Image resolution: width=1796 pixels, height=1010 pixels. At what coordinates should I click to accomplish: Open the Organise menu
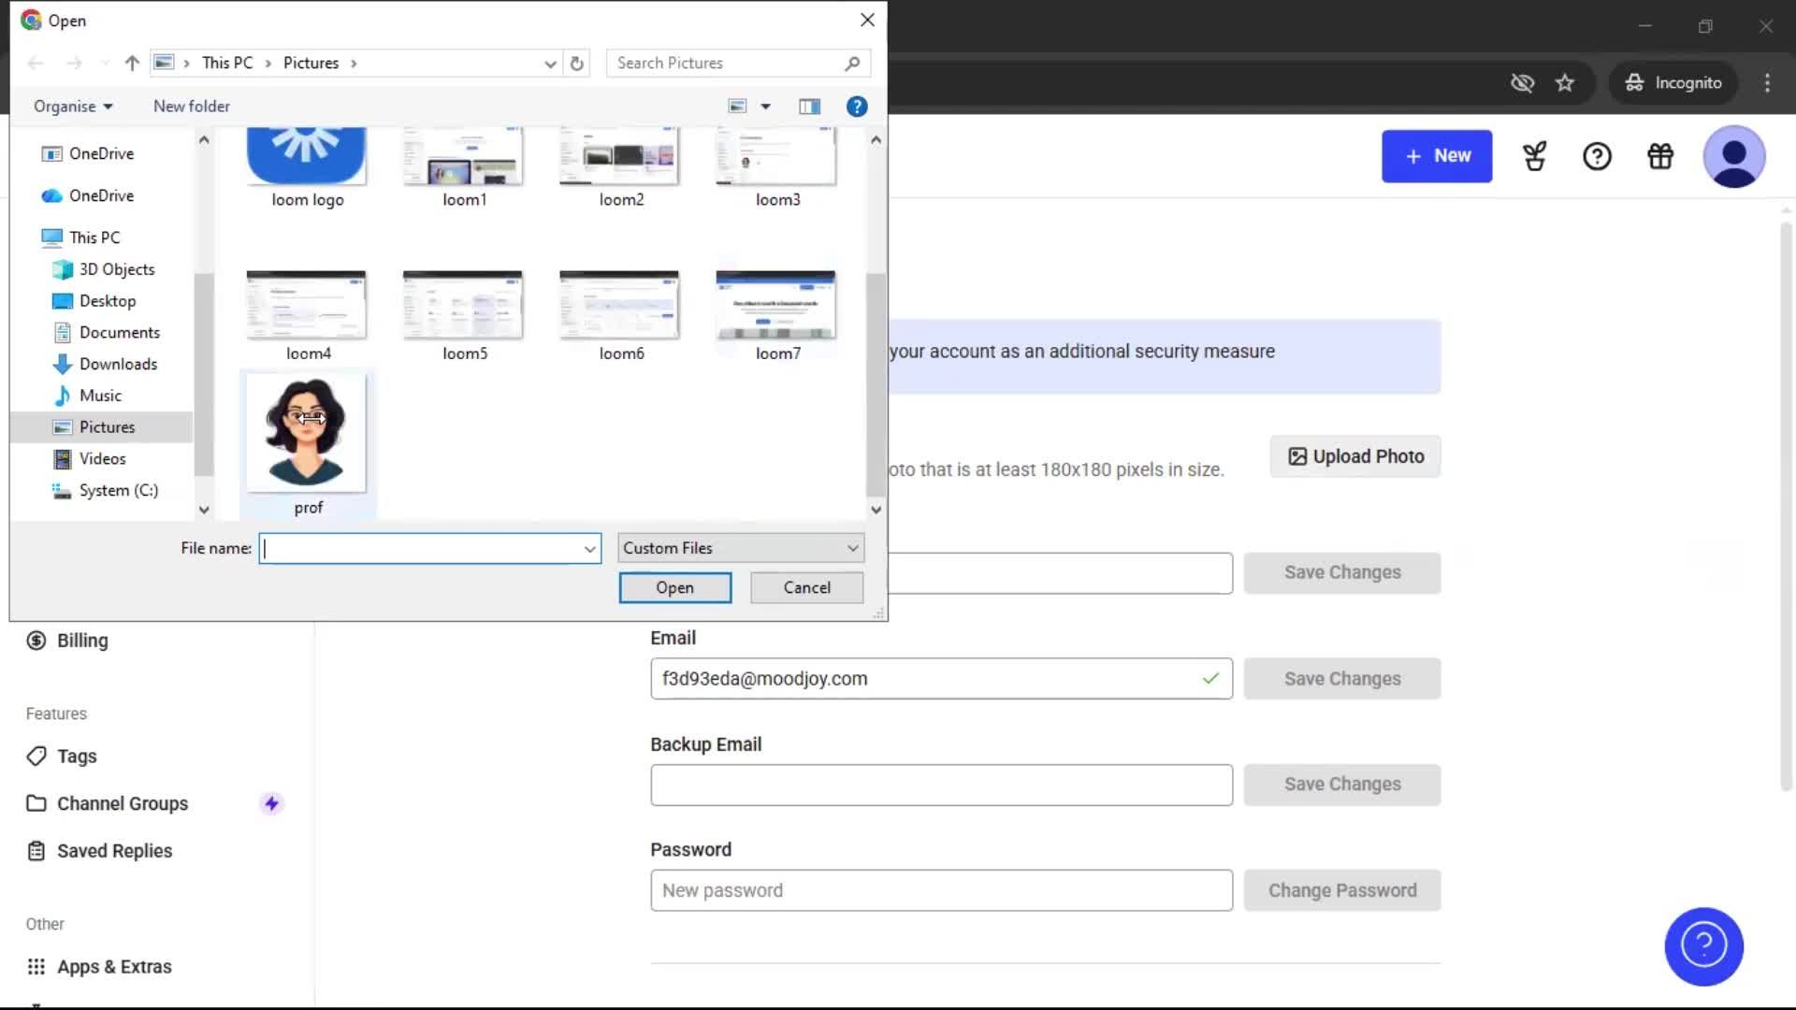[72, 106]
